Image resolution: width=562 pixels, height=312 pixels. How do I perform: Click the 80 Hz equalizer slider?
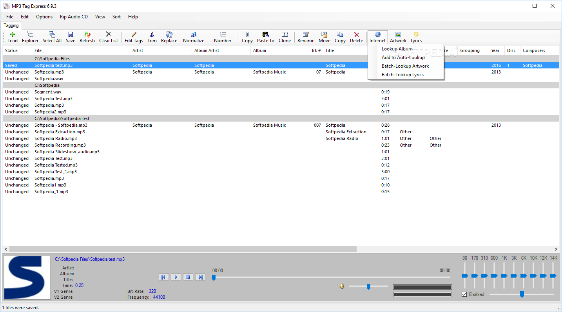[x=465, y=276]
